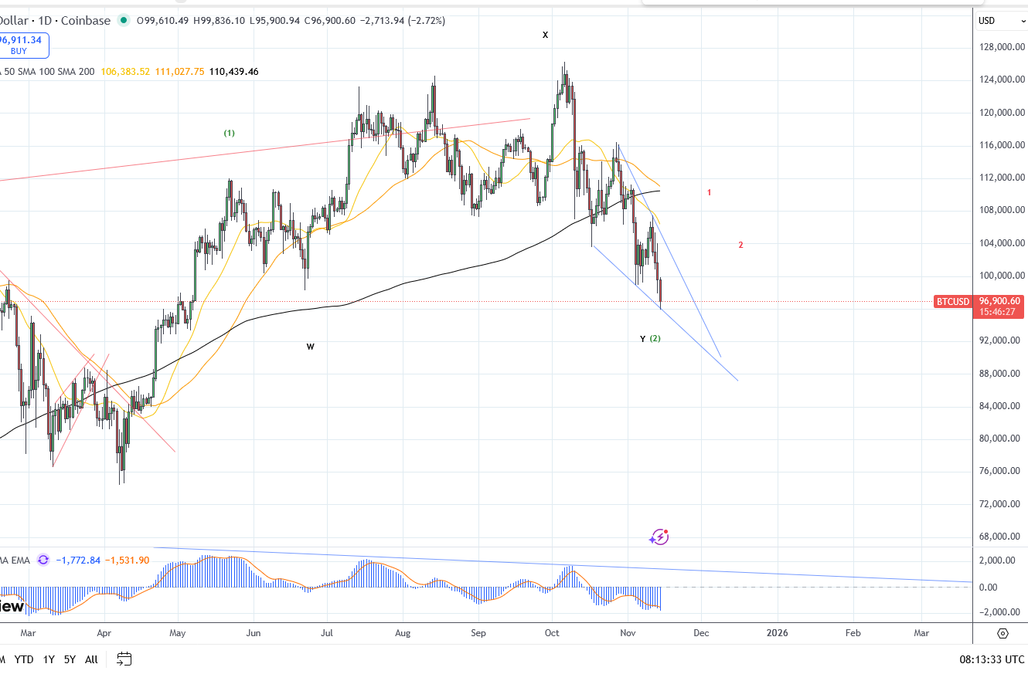Open the 1D interval selector in title
Image resolution: width=1028 pixels, height=674 pixels.
43,21
